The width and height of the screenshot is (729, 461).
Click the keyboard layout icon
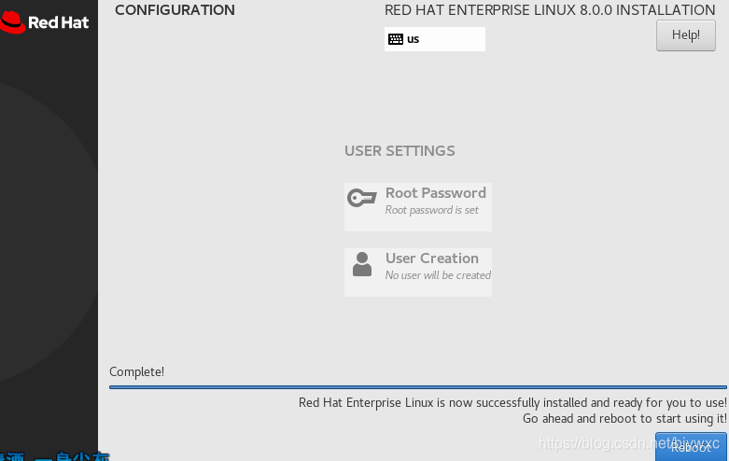coord(396,39)
